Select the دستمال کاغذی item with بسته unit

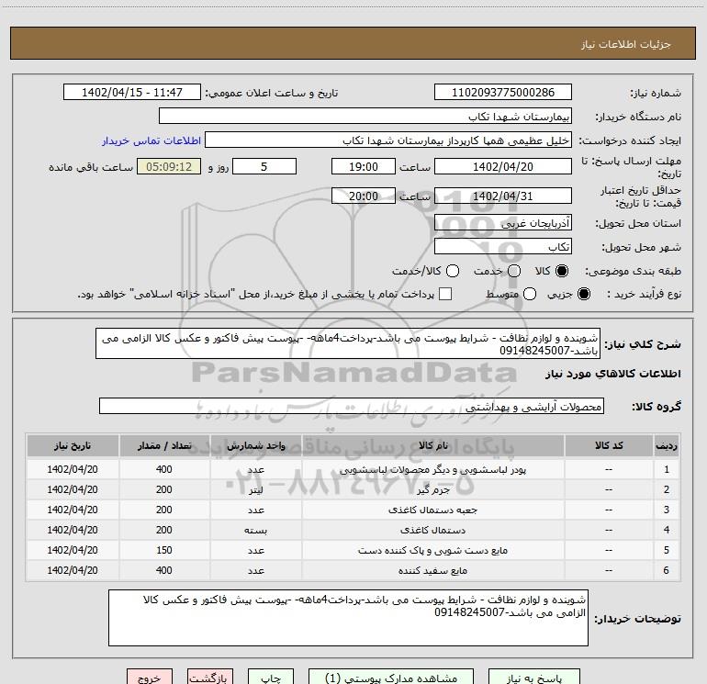[353, 531]
